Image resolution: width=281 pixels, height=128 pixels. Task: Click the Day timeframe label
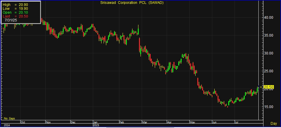tap(274, 124)
